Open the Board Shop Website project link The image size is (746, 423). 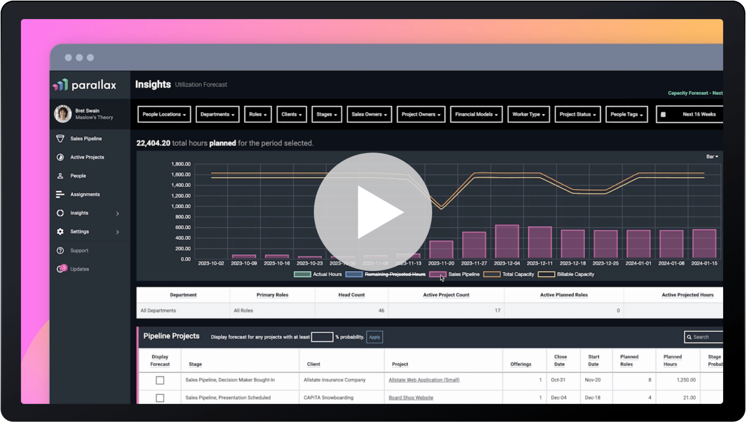pyautogui.click(x=410, y=397)
